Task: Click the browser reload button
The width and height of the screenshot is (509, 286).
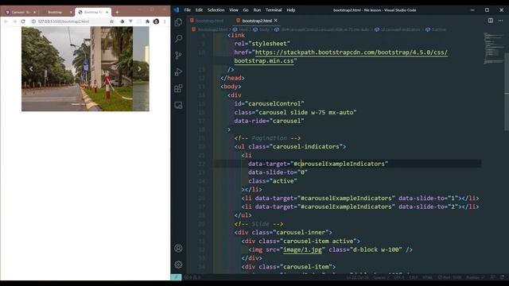Action: (x=23, y=21)
